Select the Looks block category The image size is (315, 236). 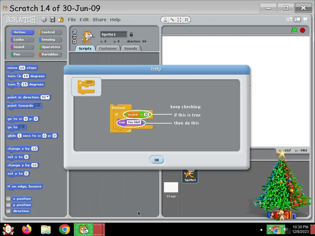tap(22, 40)
